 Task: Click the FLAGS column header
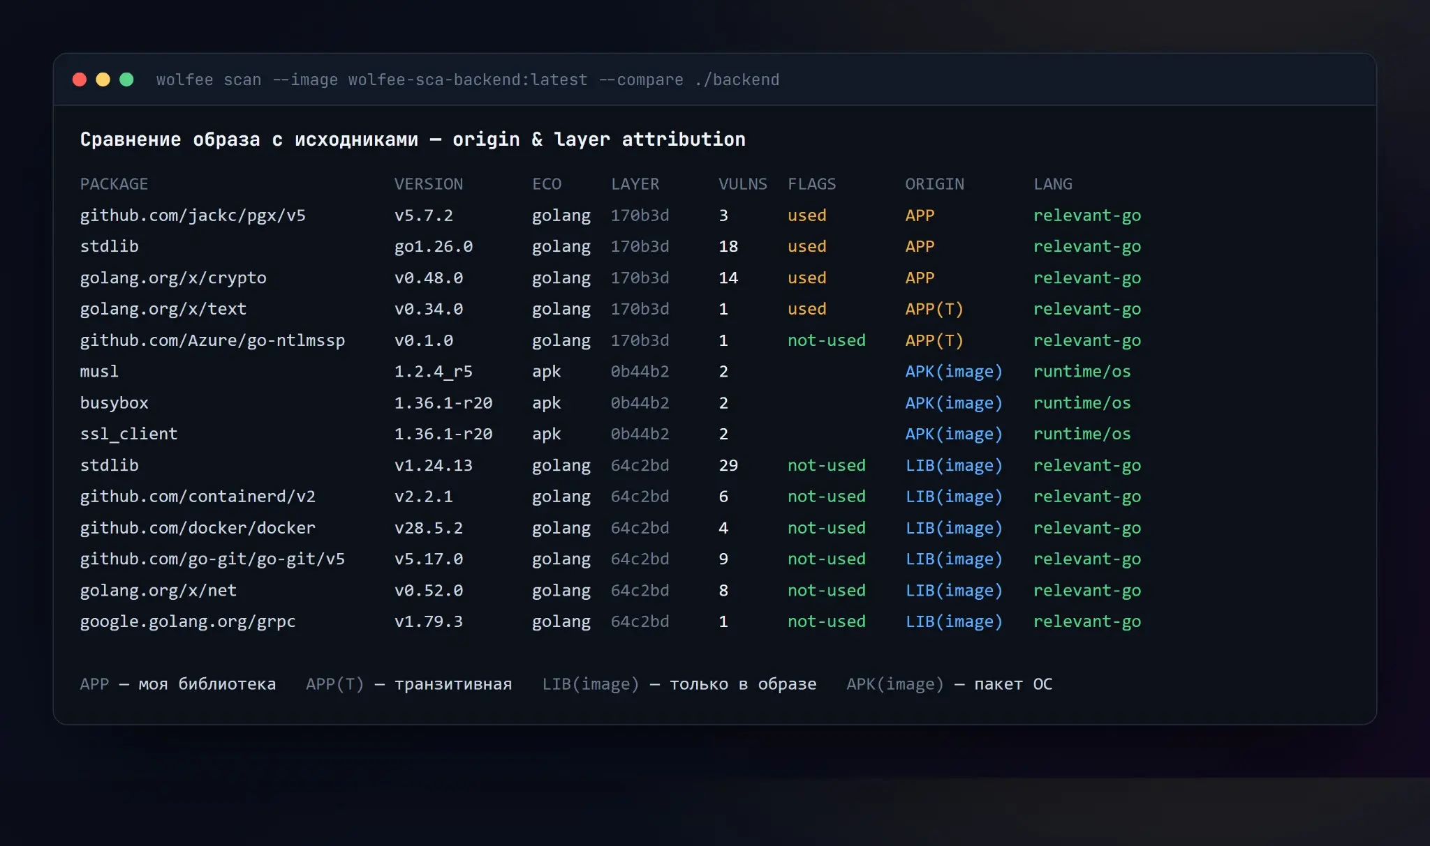811,184
